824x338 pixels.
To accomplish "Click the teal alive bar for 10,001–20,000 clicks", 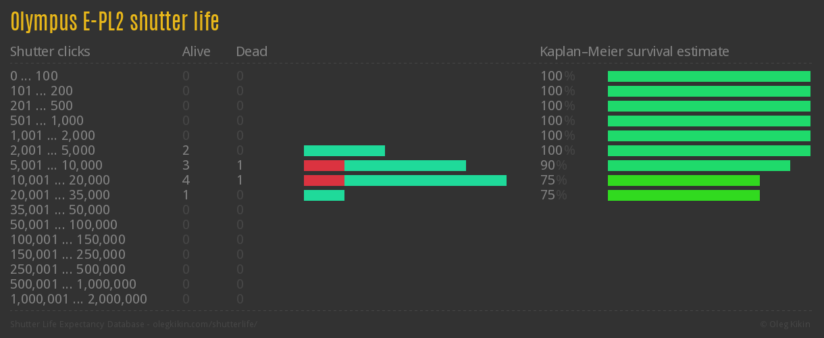I will 425,180.
